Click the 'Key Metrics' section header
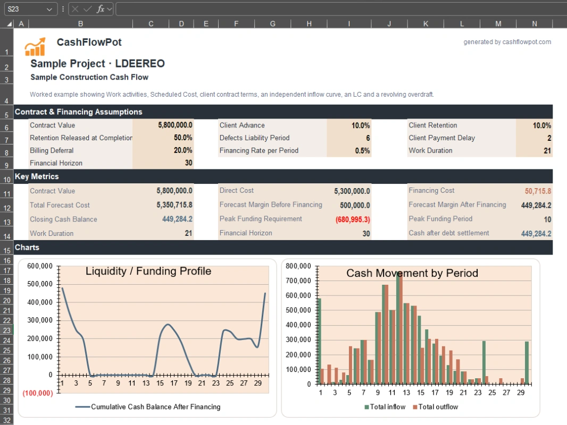 tap(37, 176)
